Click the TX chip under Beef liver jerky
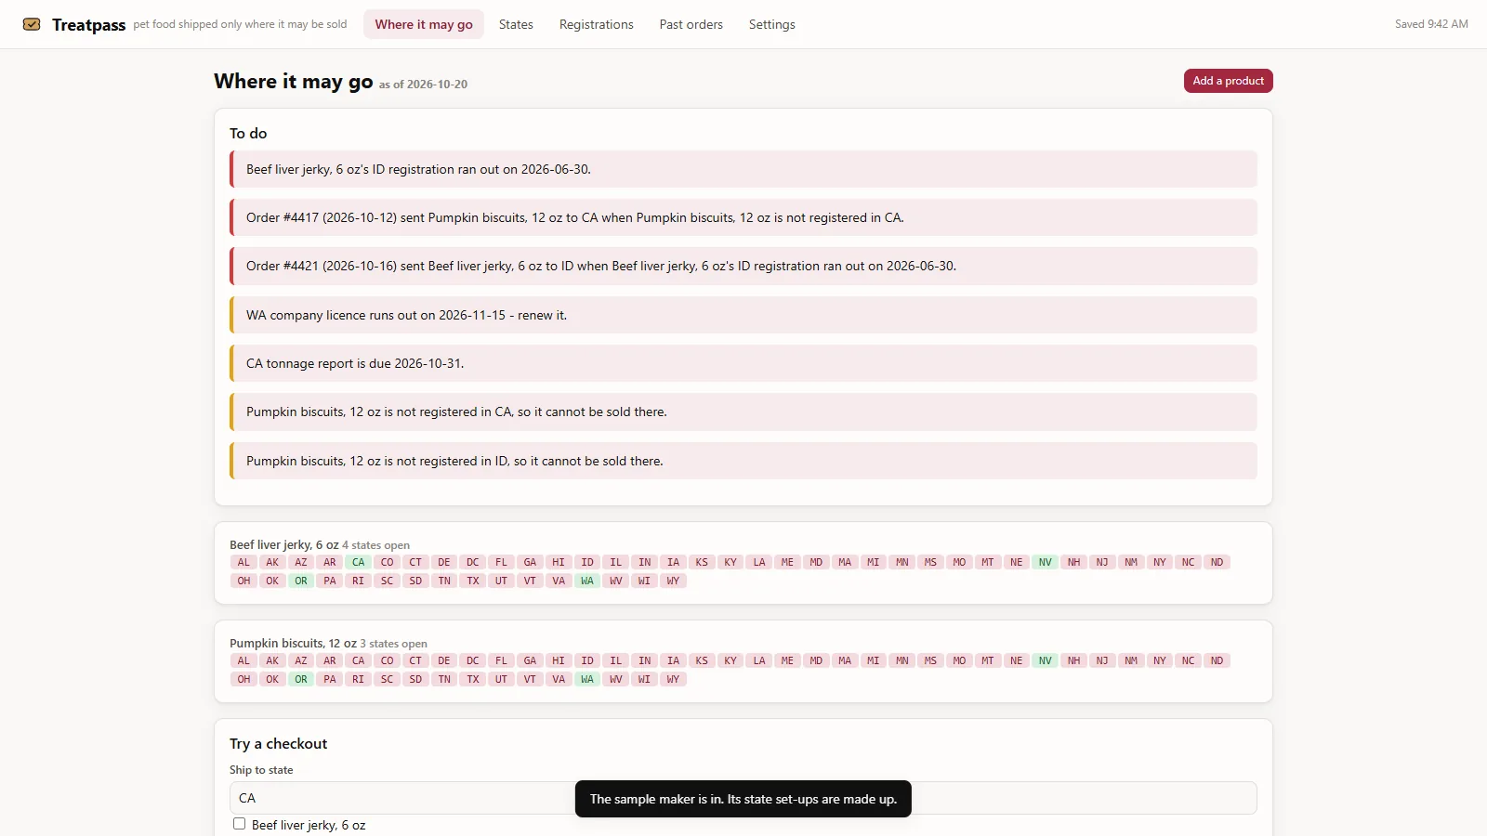1487x836 pixels. 473,581
